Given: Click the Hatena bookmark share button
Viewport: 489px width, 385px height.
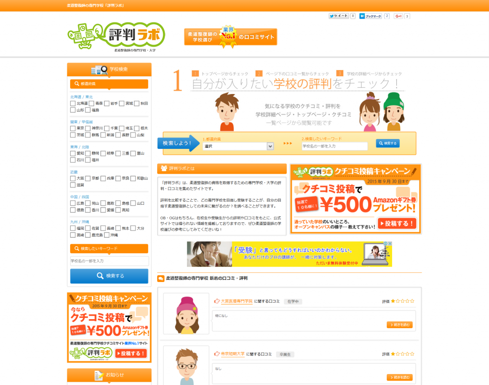Looking at the screenshot, I should 371,16.
